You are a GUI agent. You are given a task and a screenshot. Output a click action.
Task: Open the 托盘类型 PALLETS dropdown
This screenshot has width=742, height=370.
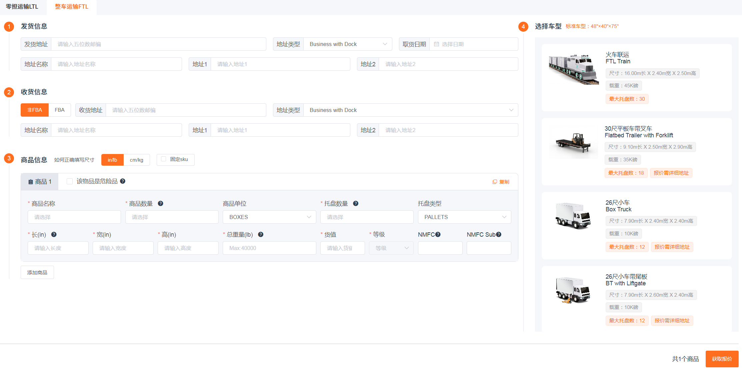tap(465, 217)
